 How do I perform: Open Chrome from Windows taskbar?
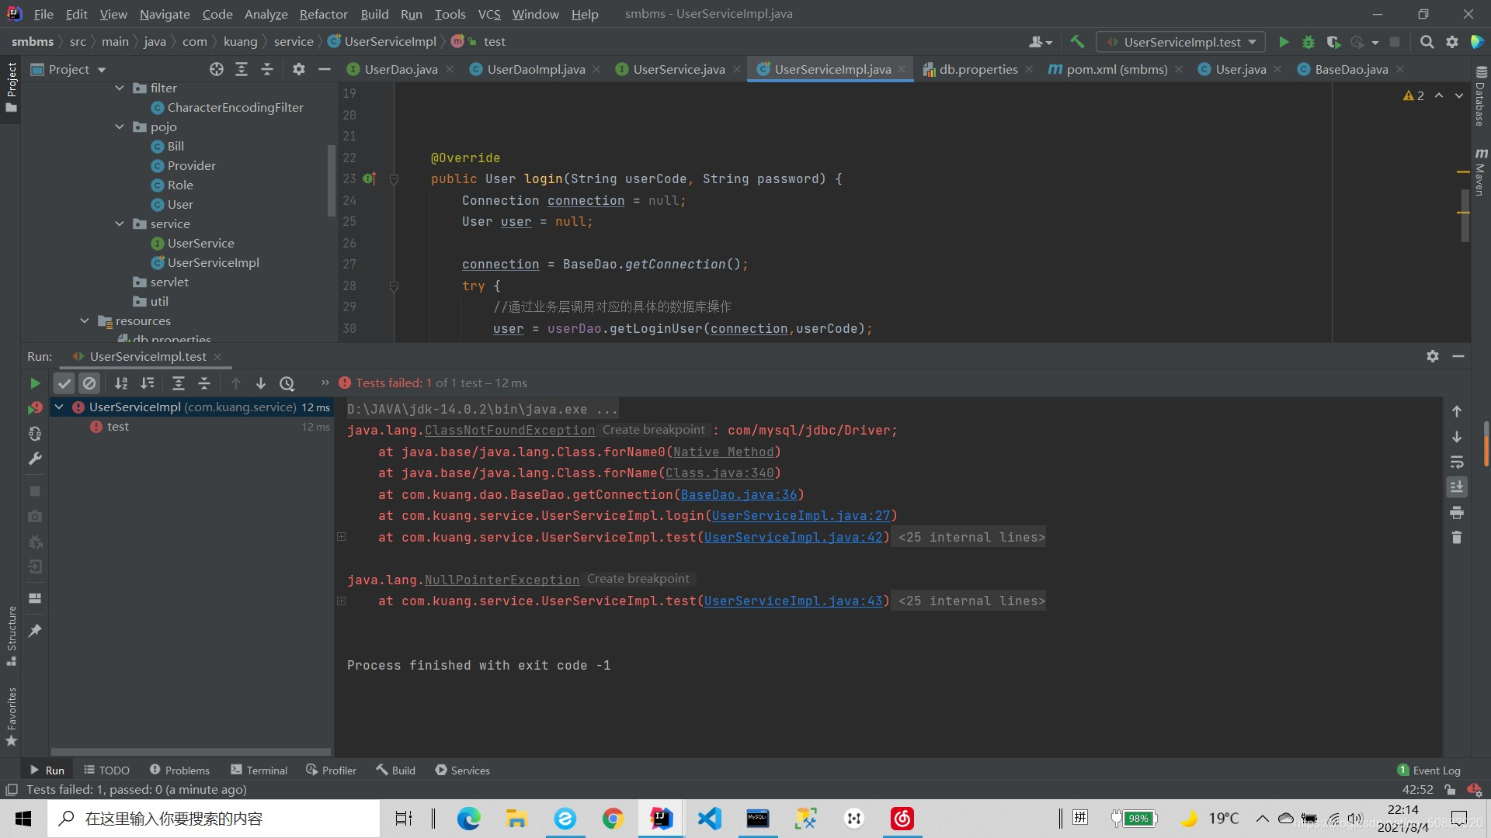tap(613, 819)
